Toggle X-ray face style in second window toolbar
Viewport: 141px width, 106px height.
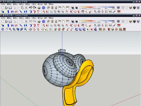(118, 21)
